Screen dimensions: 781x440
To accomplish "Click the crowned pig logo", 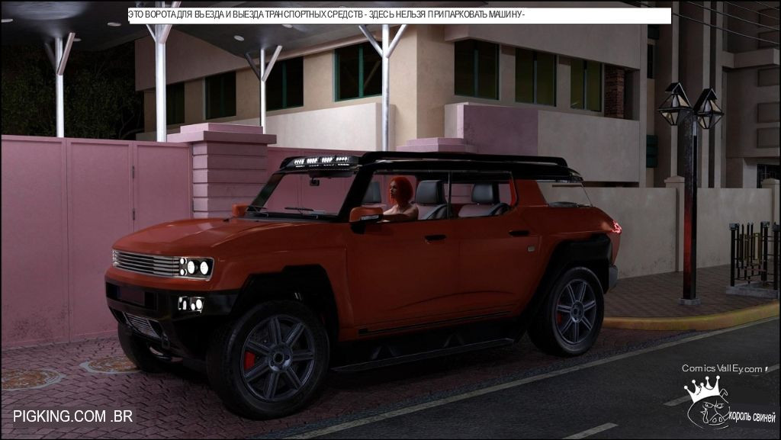I will pos(707,403).
